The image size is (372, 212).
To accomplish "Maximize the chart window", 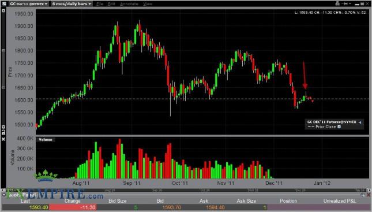I will (362, 4).
